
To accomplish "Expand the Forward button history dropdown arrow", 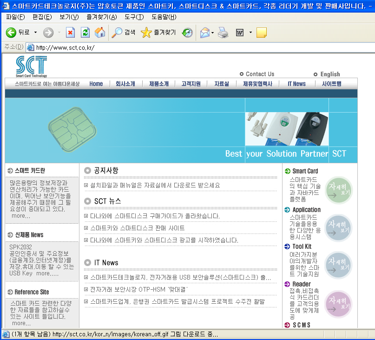I will (59, 32).
